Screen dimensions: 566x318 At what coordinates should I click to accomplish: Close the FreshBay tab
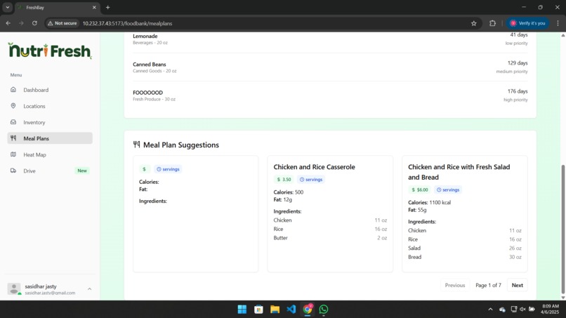click(x=94, y=7)
